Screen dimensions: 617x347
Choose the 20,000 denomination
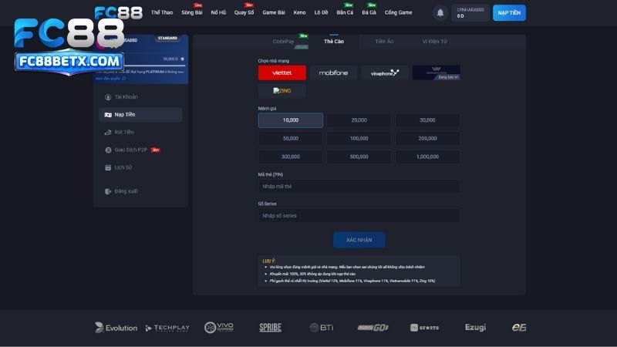click(359, 120)
